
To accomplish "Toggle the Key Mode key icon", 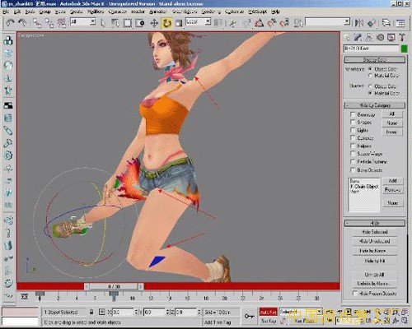I will pos(249,316).
